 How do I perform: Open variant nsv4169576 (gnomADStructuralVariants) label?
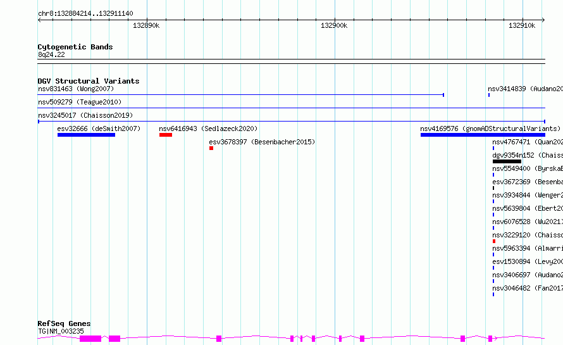point(490,129)
